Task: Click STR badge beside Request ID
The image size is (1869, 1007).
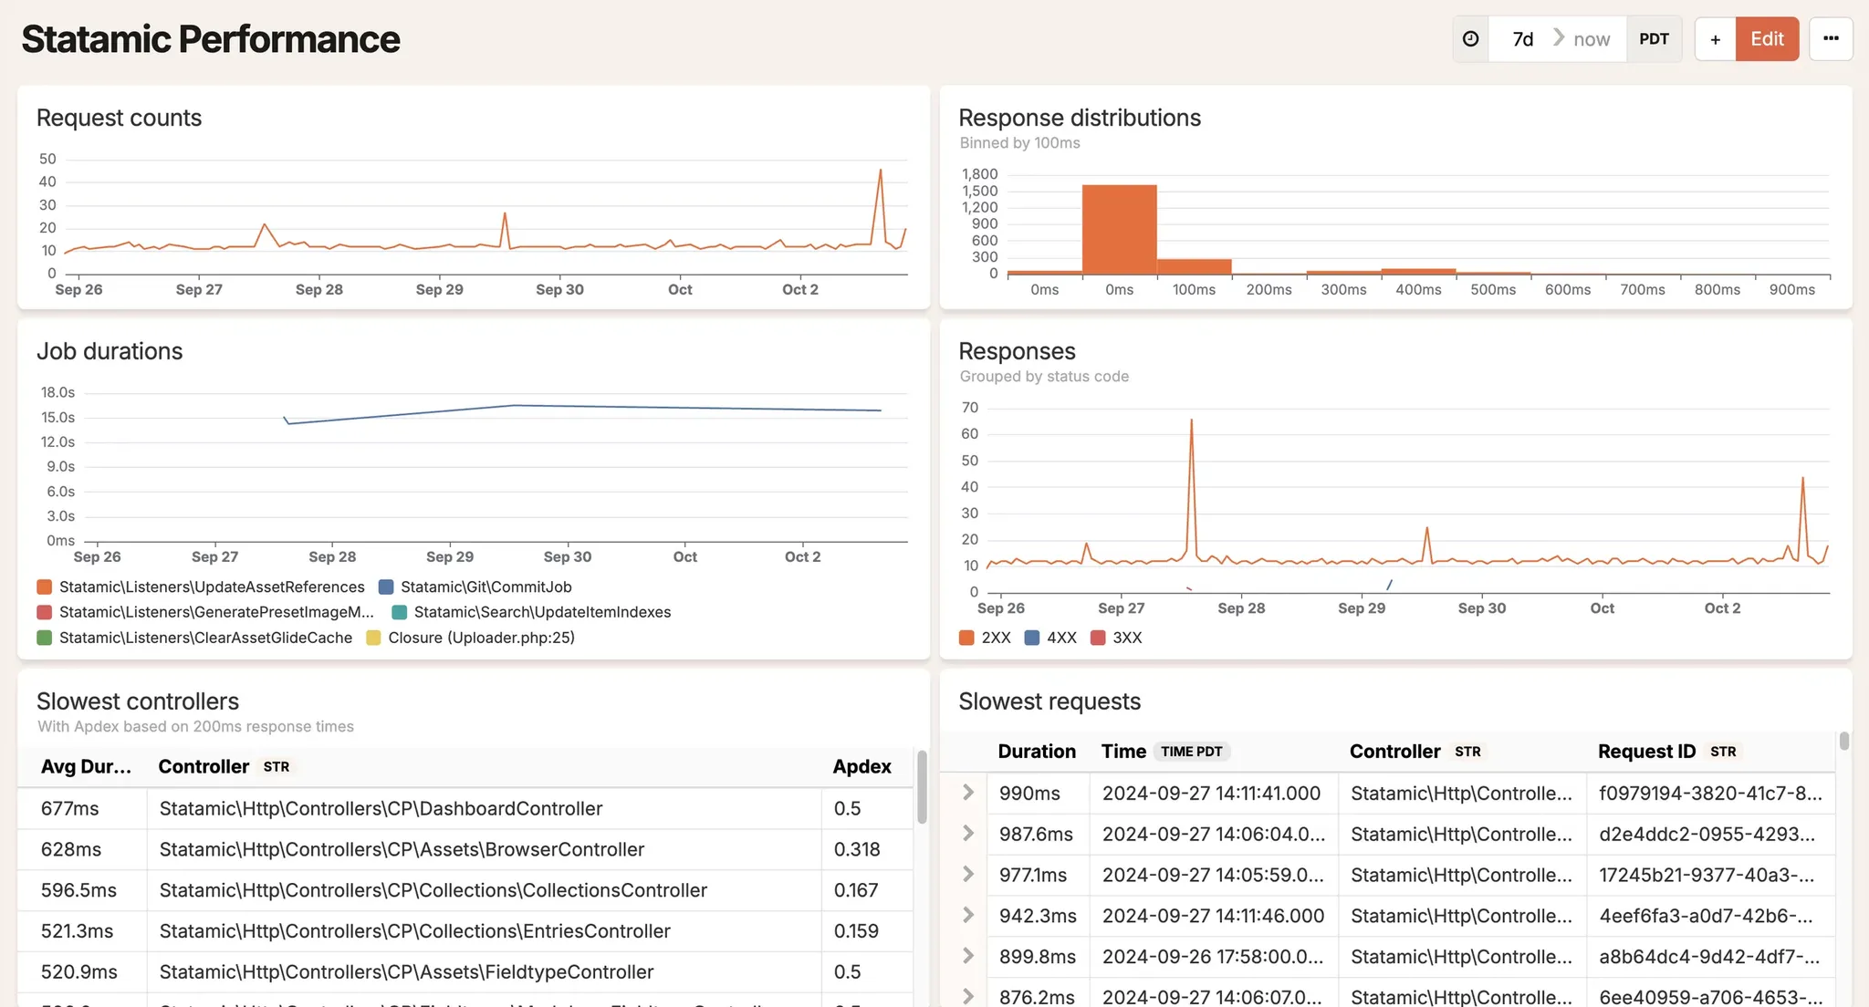Action: pos(1723,752)
